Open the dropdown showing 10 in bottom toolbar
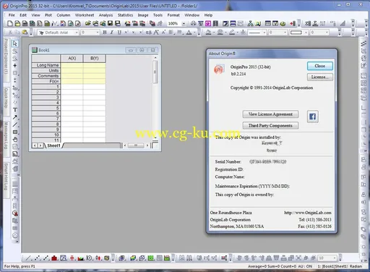The width and height of the screenshot is (370, 272). pyautogui.click(x=335, y=258)
